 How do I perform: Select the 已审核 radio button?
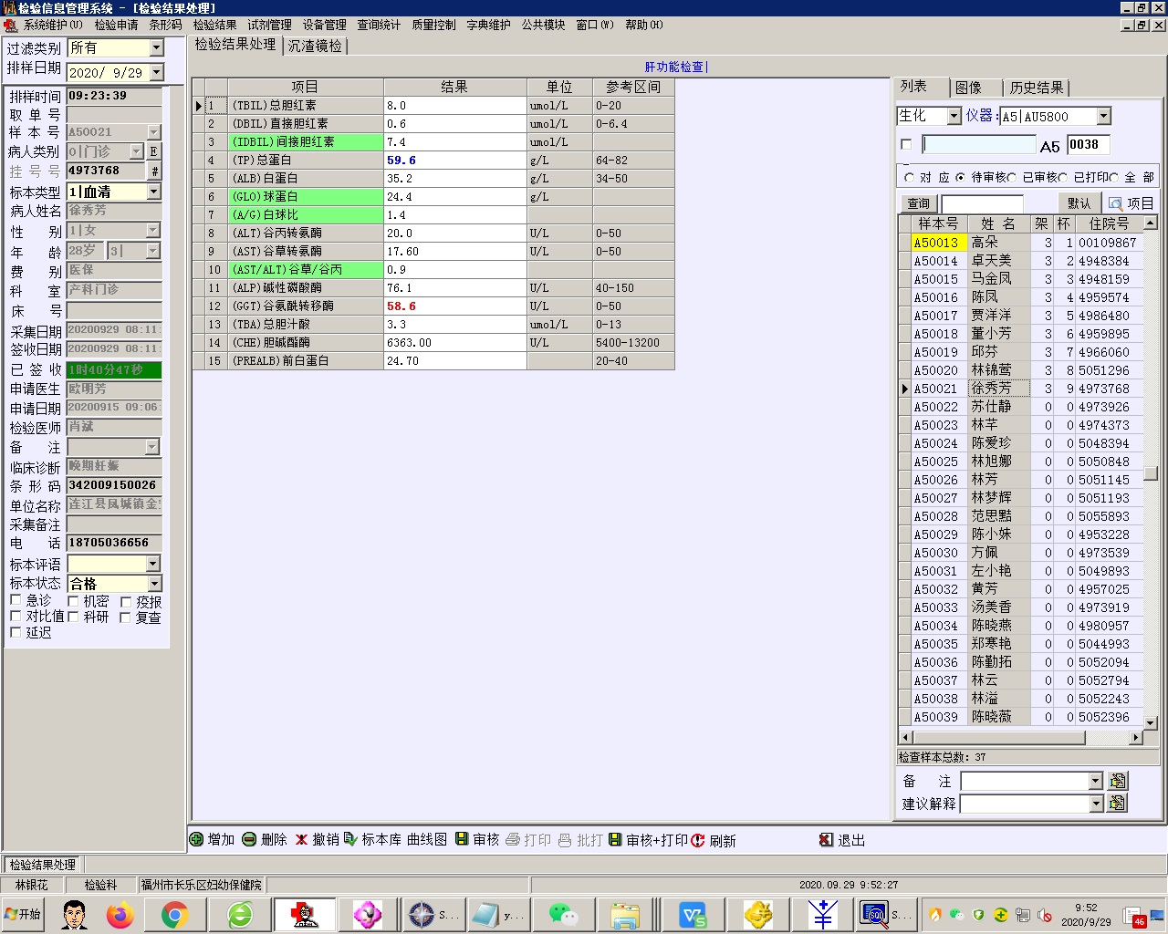[1012, 177]
